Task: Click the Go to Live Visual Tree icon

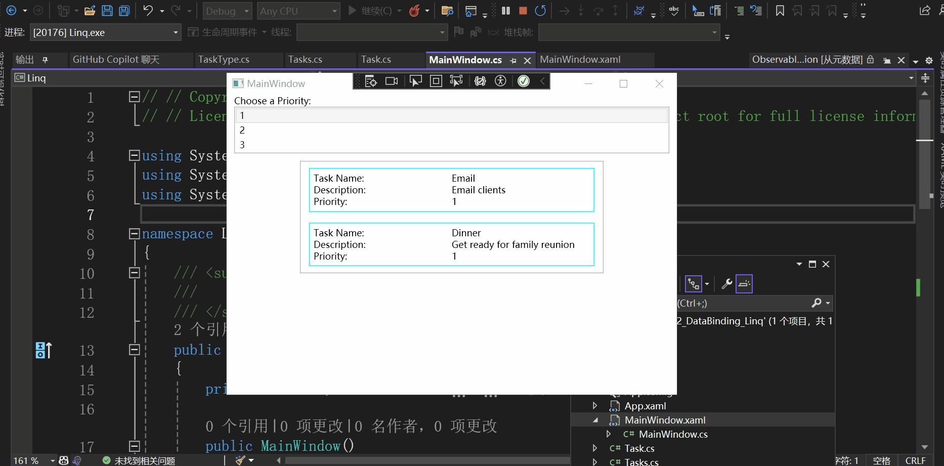Action: 371,81
